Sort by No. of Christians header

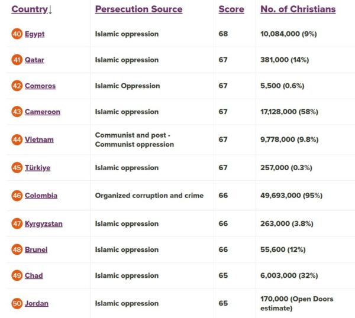[x=298, y=9]
